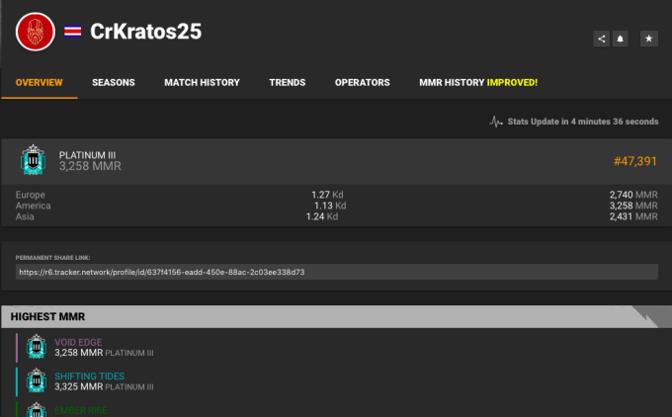Click the Europe region row label
The width and height of the screenshot is (672, 417).
click(x=30, y=195)
